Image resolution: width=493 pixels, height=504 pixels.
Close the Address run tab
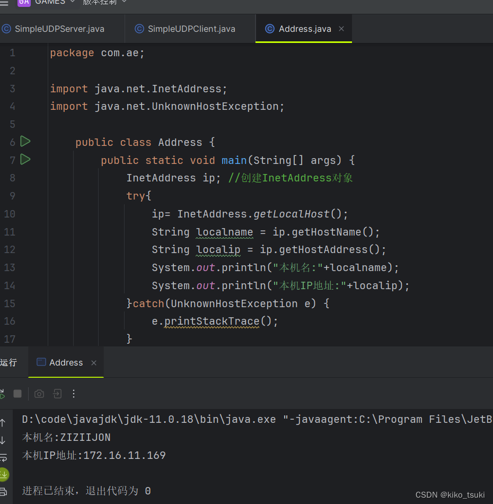[x=94, y=363]
